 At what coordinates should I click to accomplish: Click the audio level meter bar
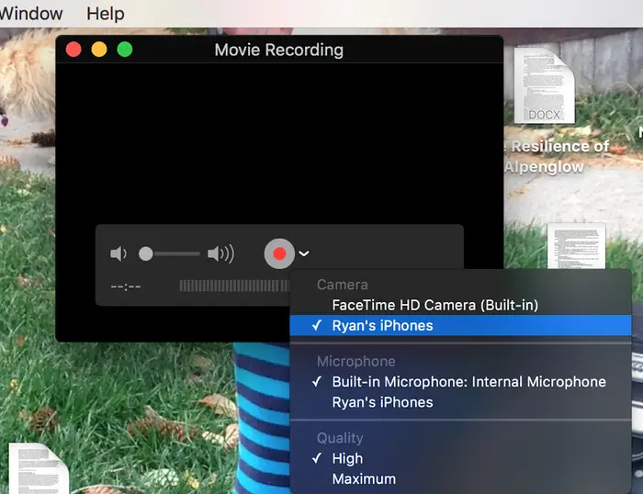point(234,286)
